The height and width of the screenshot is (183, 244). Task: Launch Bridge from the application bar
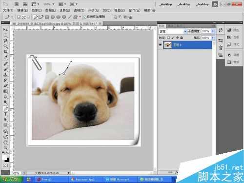[17, 4]
